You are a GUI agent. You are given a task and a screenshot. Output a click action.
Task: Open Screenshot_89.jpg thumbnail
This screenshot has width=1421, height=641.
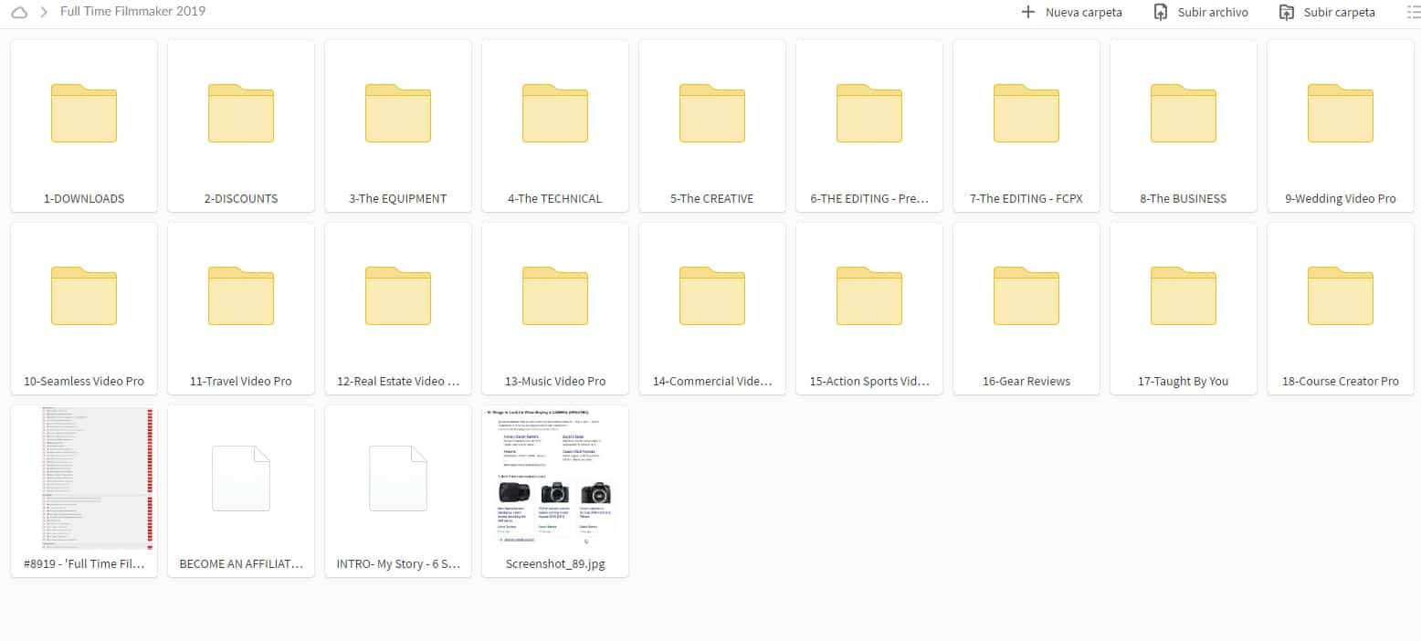point(555,478)
